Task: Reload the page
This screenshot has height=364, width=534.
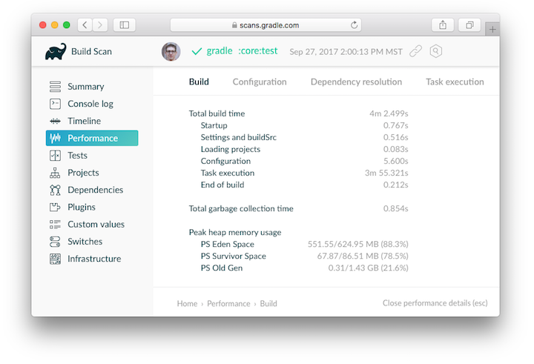Action: click(x=355, y=25)
